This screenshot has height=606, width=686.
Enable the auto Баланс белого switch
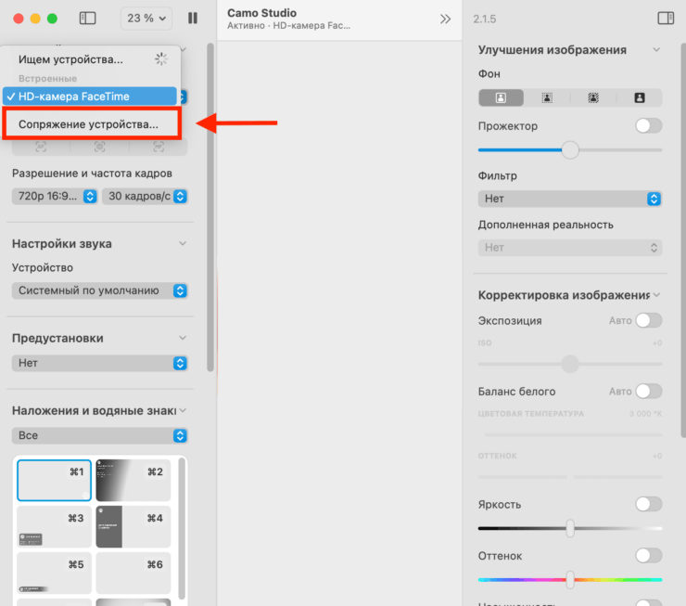tap(648, 392)
